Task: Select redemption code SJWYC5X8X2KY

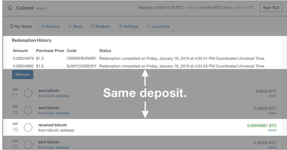Action: tap(81, 66)
